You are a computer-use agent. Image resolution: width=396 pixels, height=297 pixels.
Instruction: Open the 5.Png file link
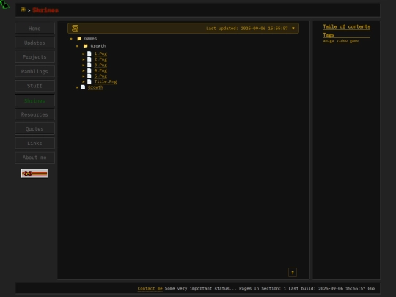tap(100, 76)
